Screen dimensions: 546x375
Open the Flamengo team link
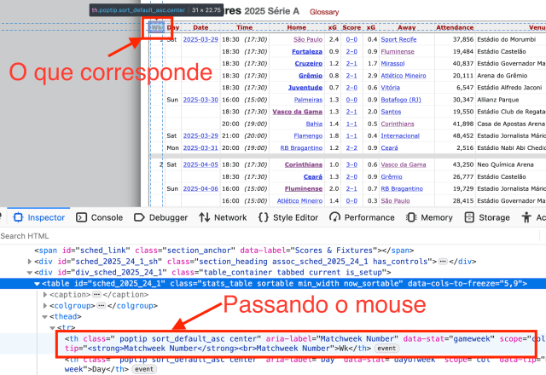click(308, 136)
